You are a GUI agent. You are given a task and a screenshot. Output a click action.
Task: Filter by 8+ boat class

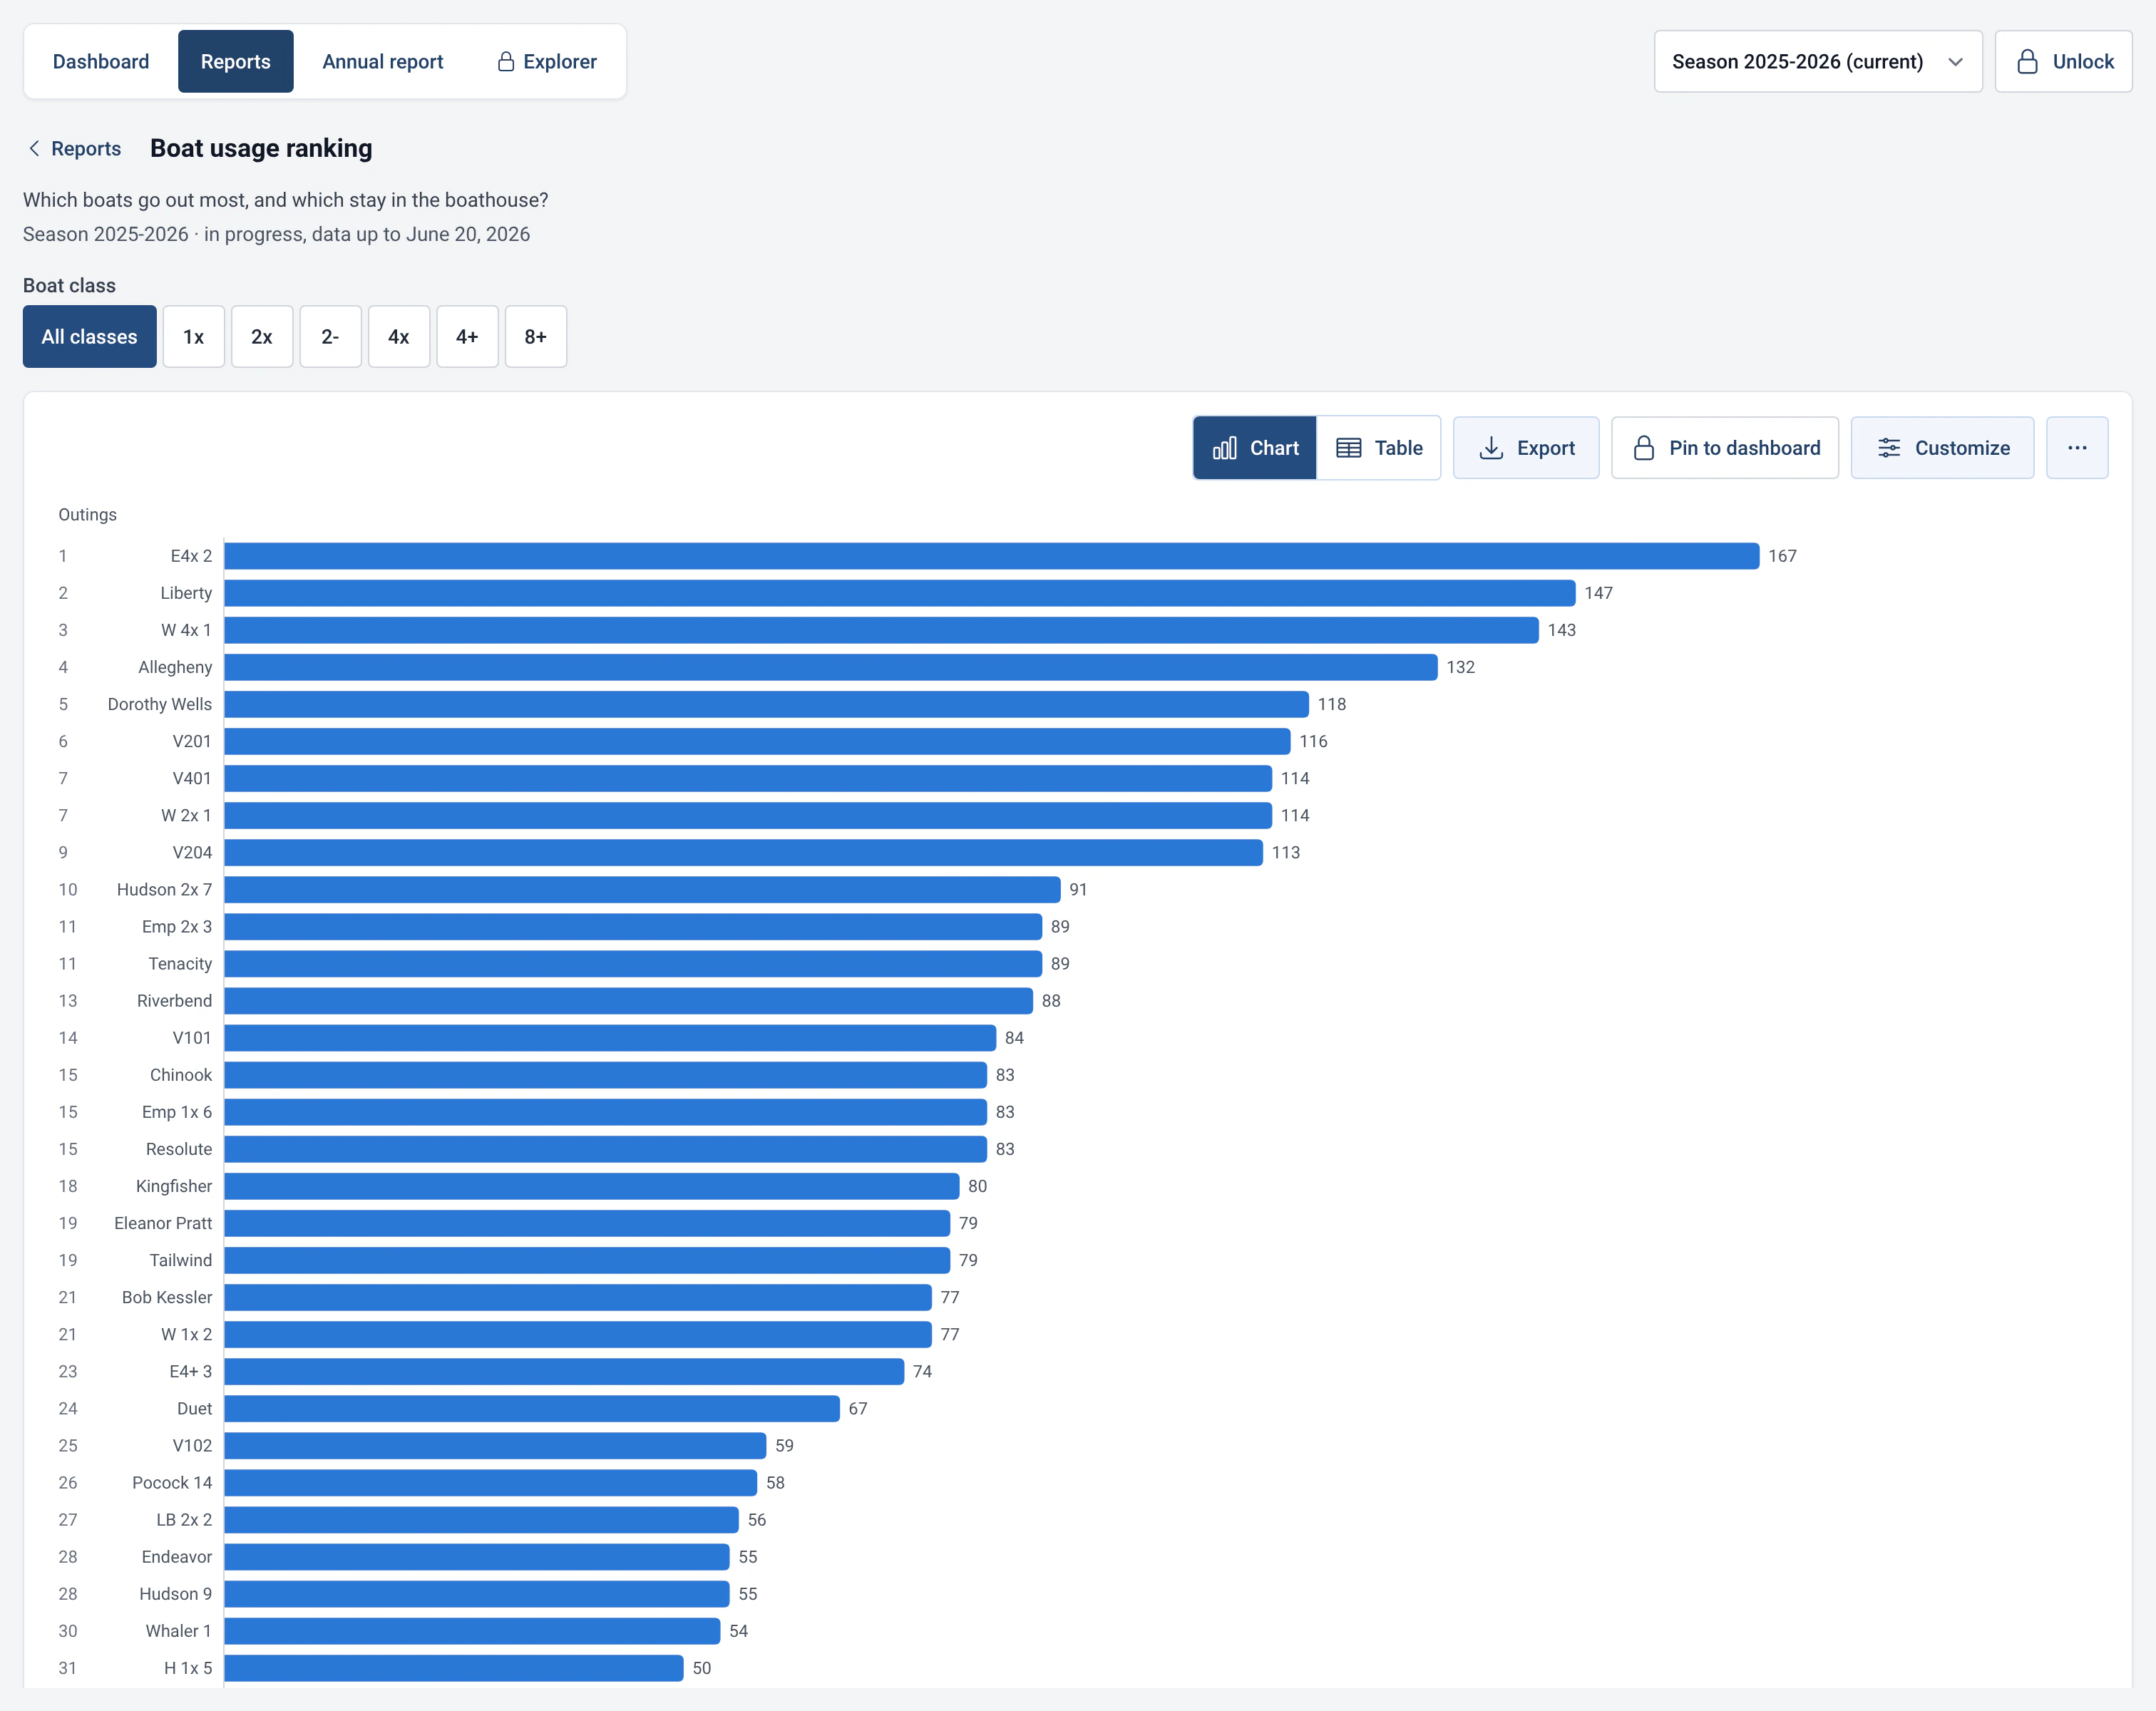pyautogui.click(x=535, y=336)
